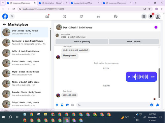Click the audio clip waveform

(140, 77)
